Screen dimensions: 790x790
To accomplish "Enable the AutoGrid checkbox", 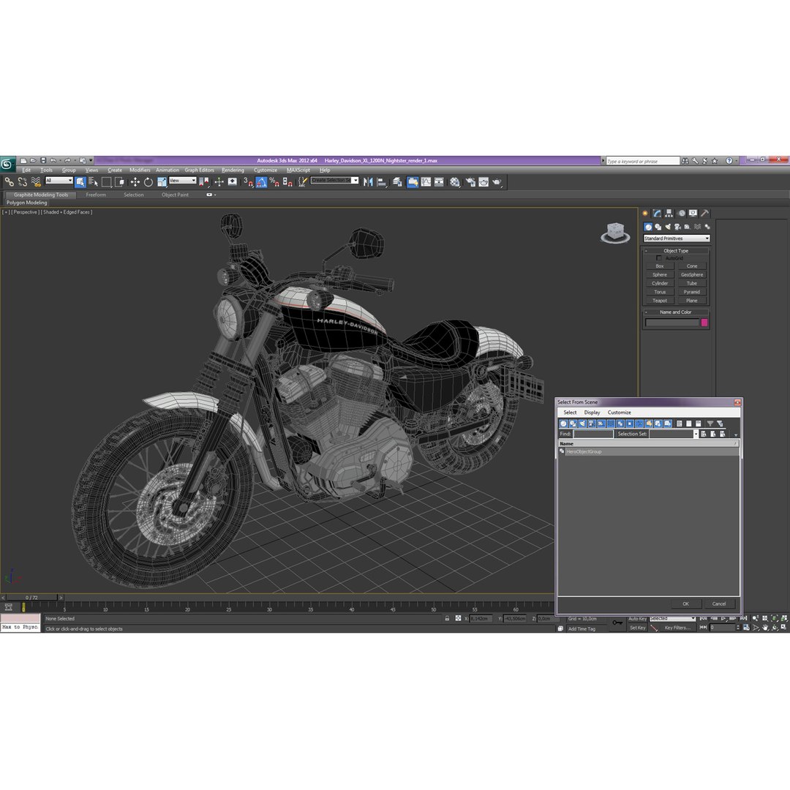I will coord(658,258).
